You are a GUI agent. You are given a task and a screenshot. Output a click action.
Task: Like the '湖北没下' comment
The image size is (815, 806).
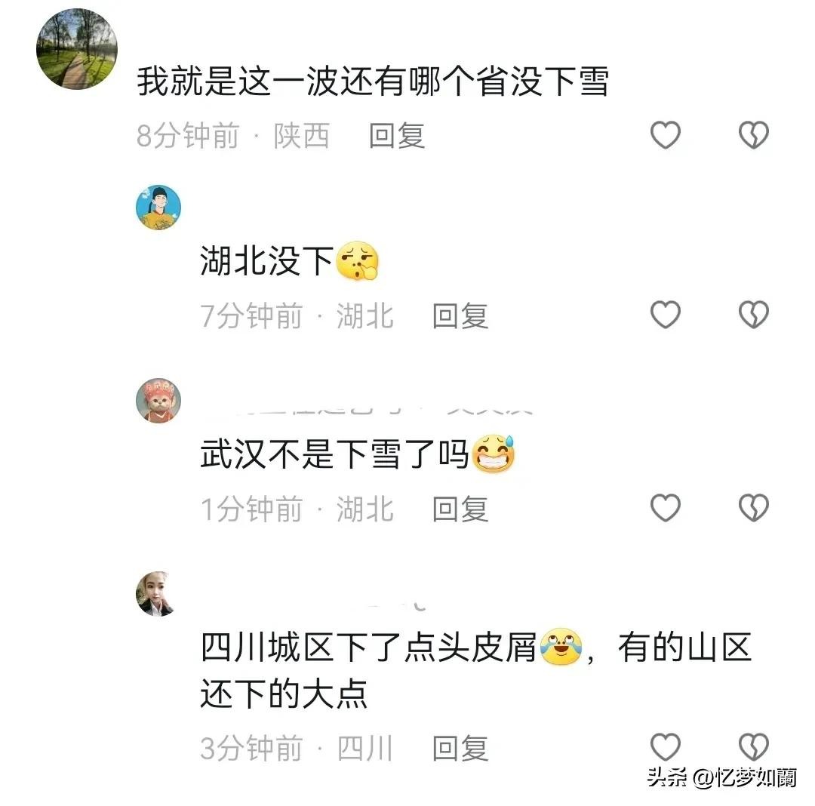pyautogui.click(x=666, y=315)
